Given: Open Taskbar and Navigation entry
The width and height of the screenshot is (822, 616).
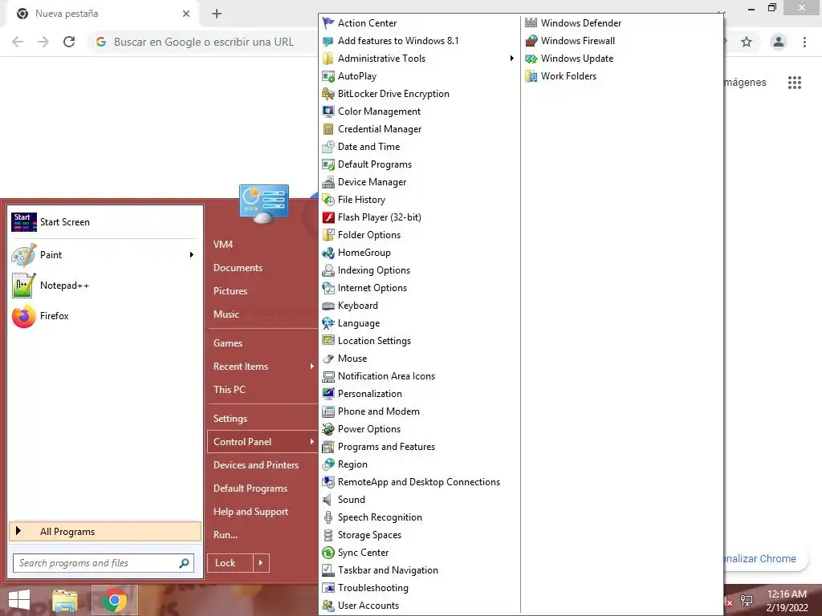Looking at the screenshot, I should 388,570.
